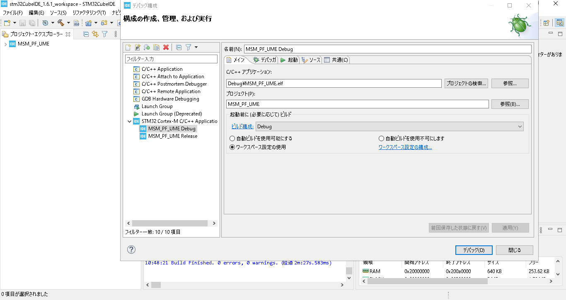Click Export launch configuration icon

[x=147, y=48]
